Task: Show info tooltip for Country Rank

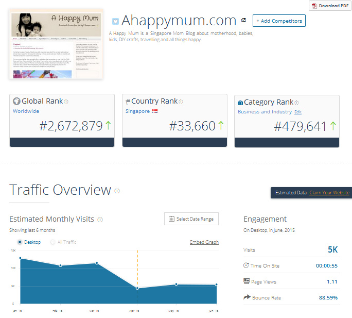Action: click(x=181, y=102)
